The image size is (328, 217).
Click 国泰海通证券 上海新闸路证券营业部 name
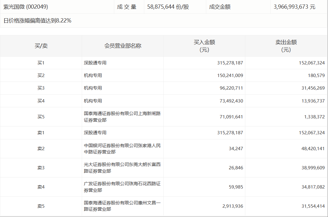[x=122, y=117]
